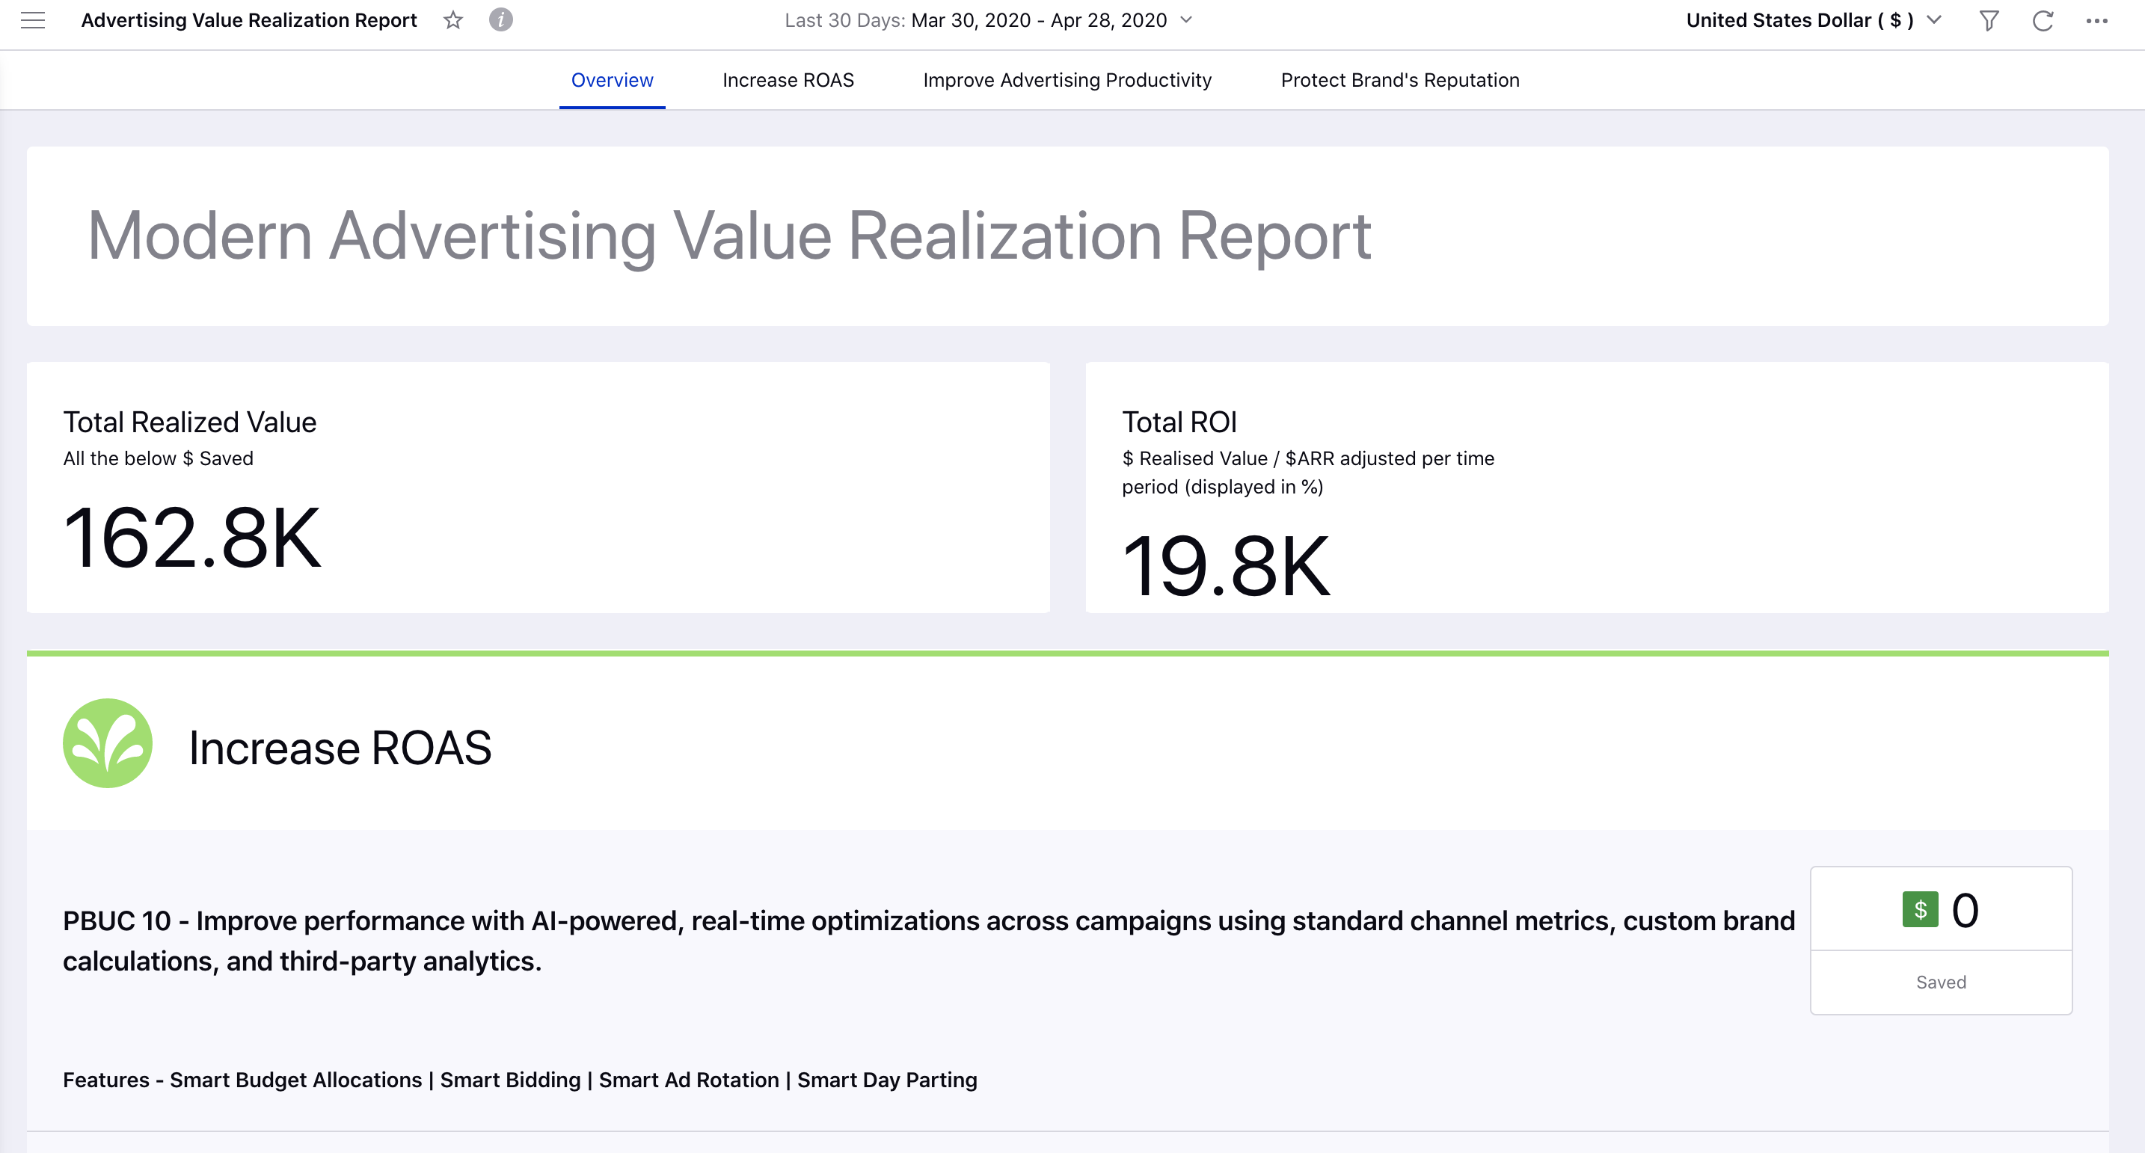Select the Improve Advertising Productivity tab
The width and height of the screenshot is (2145, 1153).
pos(1066,79)
